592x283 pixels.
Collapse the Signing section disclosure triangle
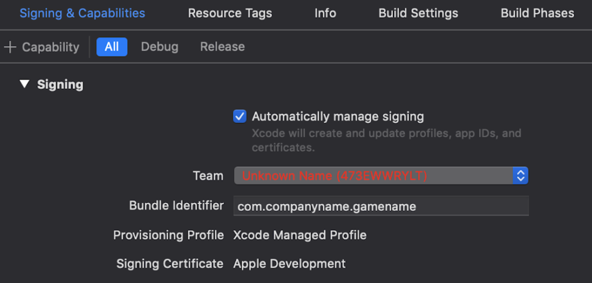pos(25,84)
